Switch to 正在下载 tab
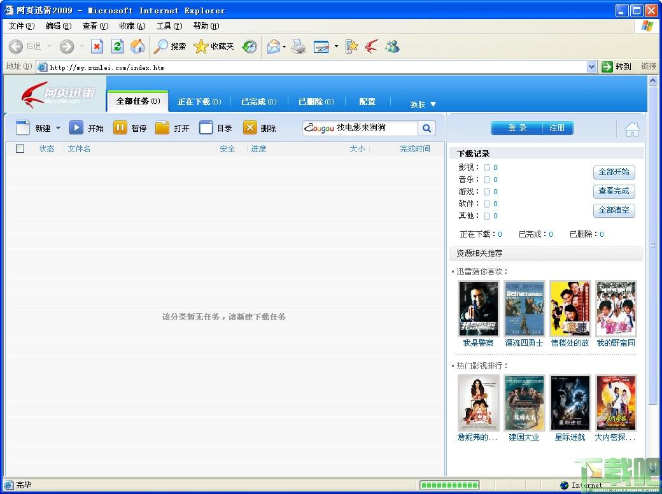 click(199, 102)
